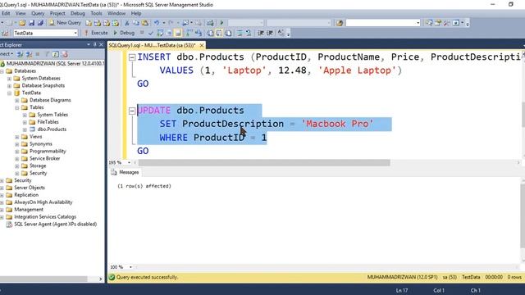This screenshot has height=295, width=525.
Task: Collapse the UPDATE statement code block
Action: [132, 111]
